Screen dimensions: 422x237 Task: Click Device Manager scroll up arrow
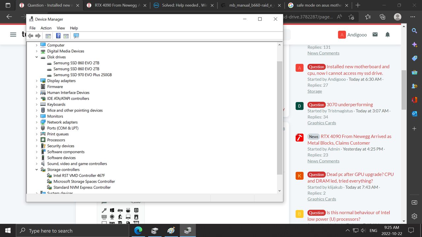tap(280, 45)
